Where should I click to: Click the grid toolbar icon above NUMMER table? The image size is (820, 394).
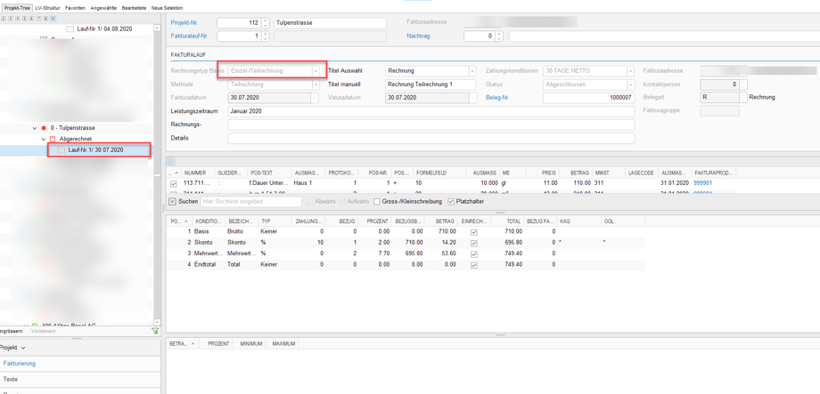[171, 162]
